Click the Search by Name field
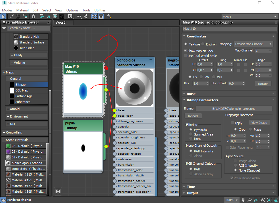This screenshot has height=203, width=279. tap(29, 28)
